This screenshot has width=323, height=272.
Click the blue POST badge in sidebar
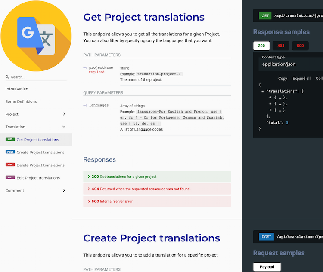10,152
